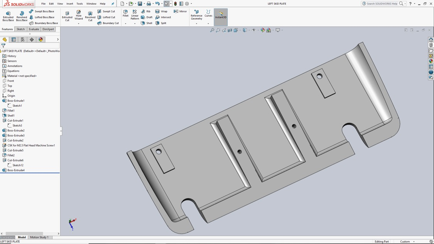Image resolution: width=434 pixels, height=244 pixels.
Task: Open the Motion Study 1 tab
Action: pos(39,237)
